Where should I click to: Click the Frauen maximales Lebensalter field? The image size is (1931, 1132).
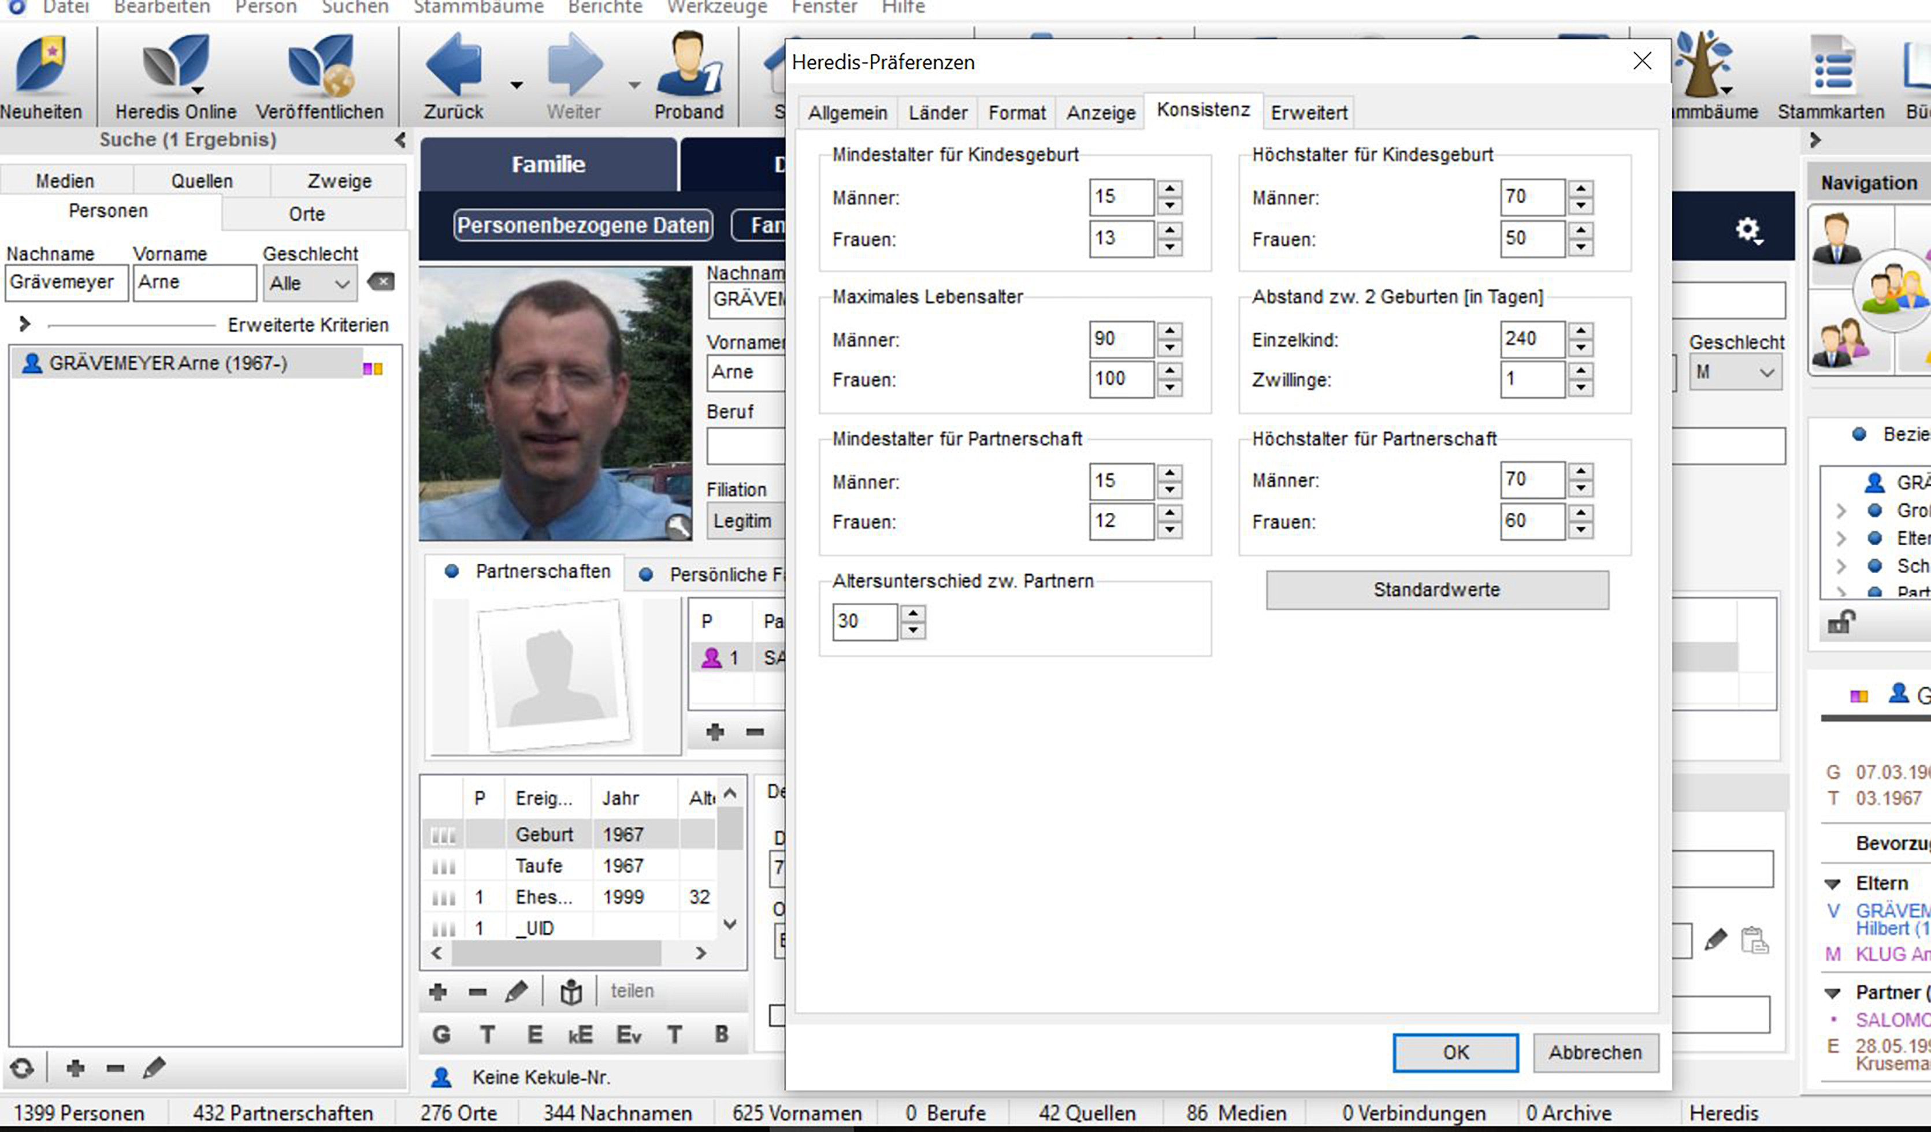point(1120,379)
